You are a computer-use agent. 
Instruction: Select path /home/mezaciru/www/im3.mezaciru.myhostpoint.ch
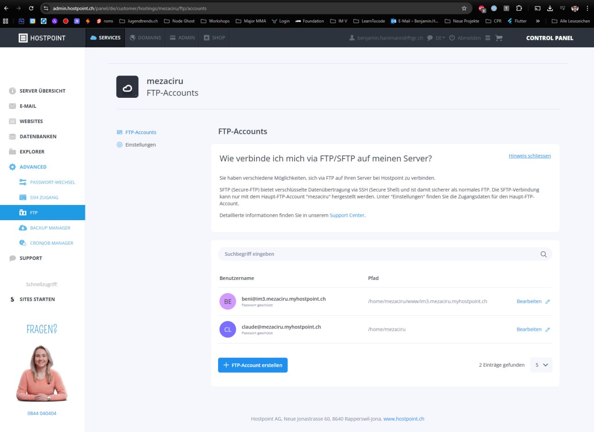(x=427, y=301)
